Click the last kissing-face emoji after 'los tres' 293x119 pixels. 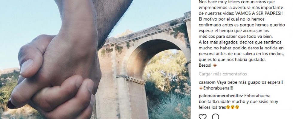pyautogui.click(x=237, y=107)
